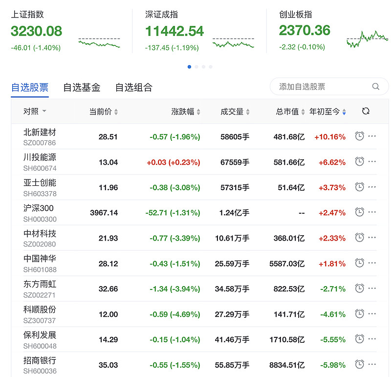The image size is (391, 377).
Task: Click year-to-date value +10.16%
Action: click(329, 137)
